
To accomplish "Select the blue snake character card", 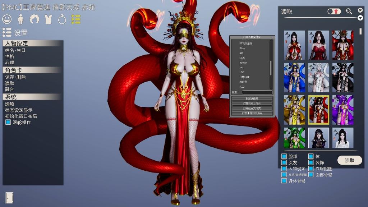I will point(294,78).
